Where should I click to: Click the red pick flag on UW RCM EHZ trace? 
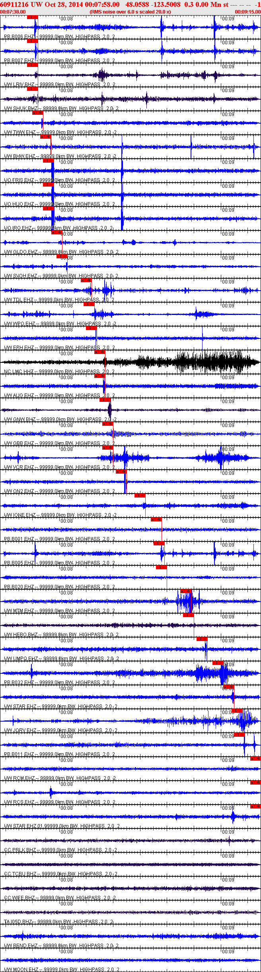255,759
